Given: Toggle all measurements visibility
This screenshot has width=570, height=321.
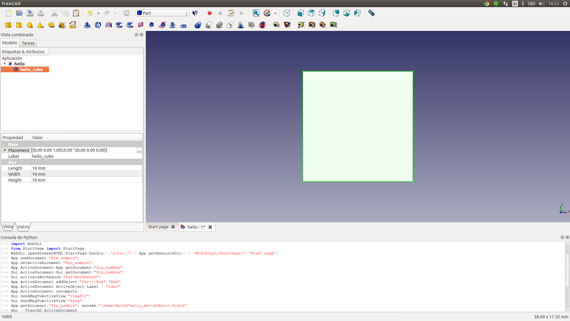Looking at the screenshot, I should point(312,25).
